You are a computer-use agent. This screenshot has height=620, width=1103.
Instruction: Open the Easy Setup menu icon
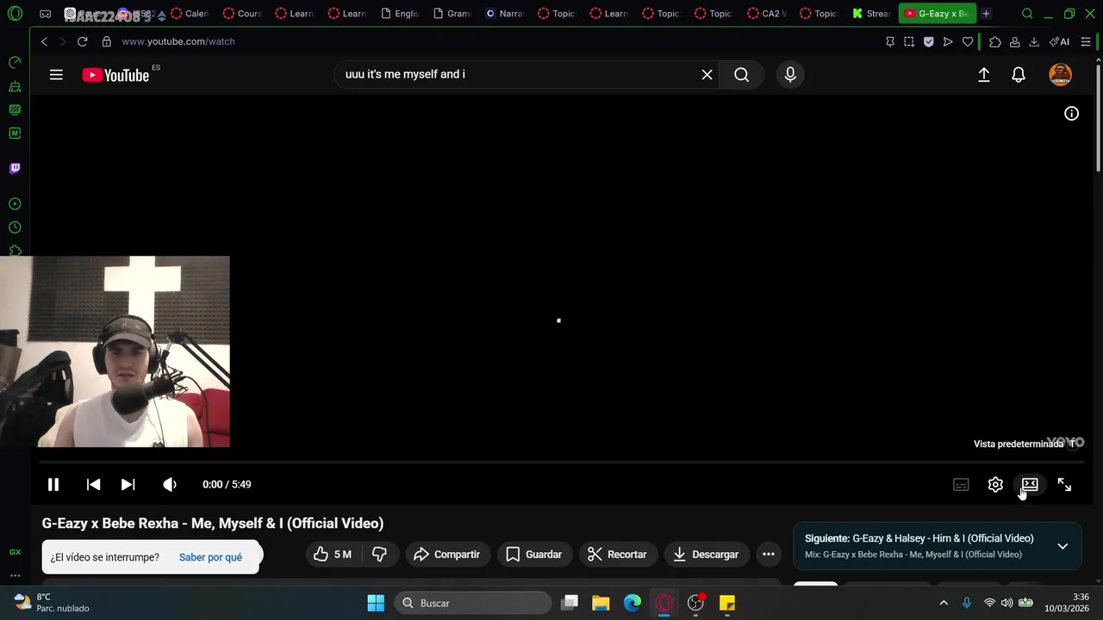click(1086, 41)
